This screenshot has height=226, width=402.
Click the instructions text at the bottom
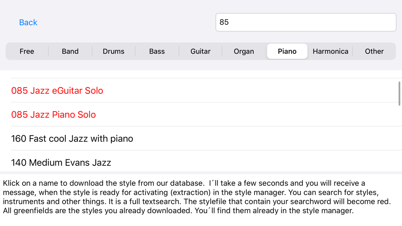tap(197, 197)
